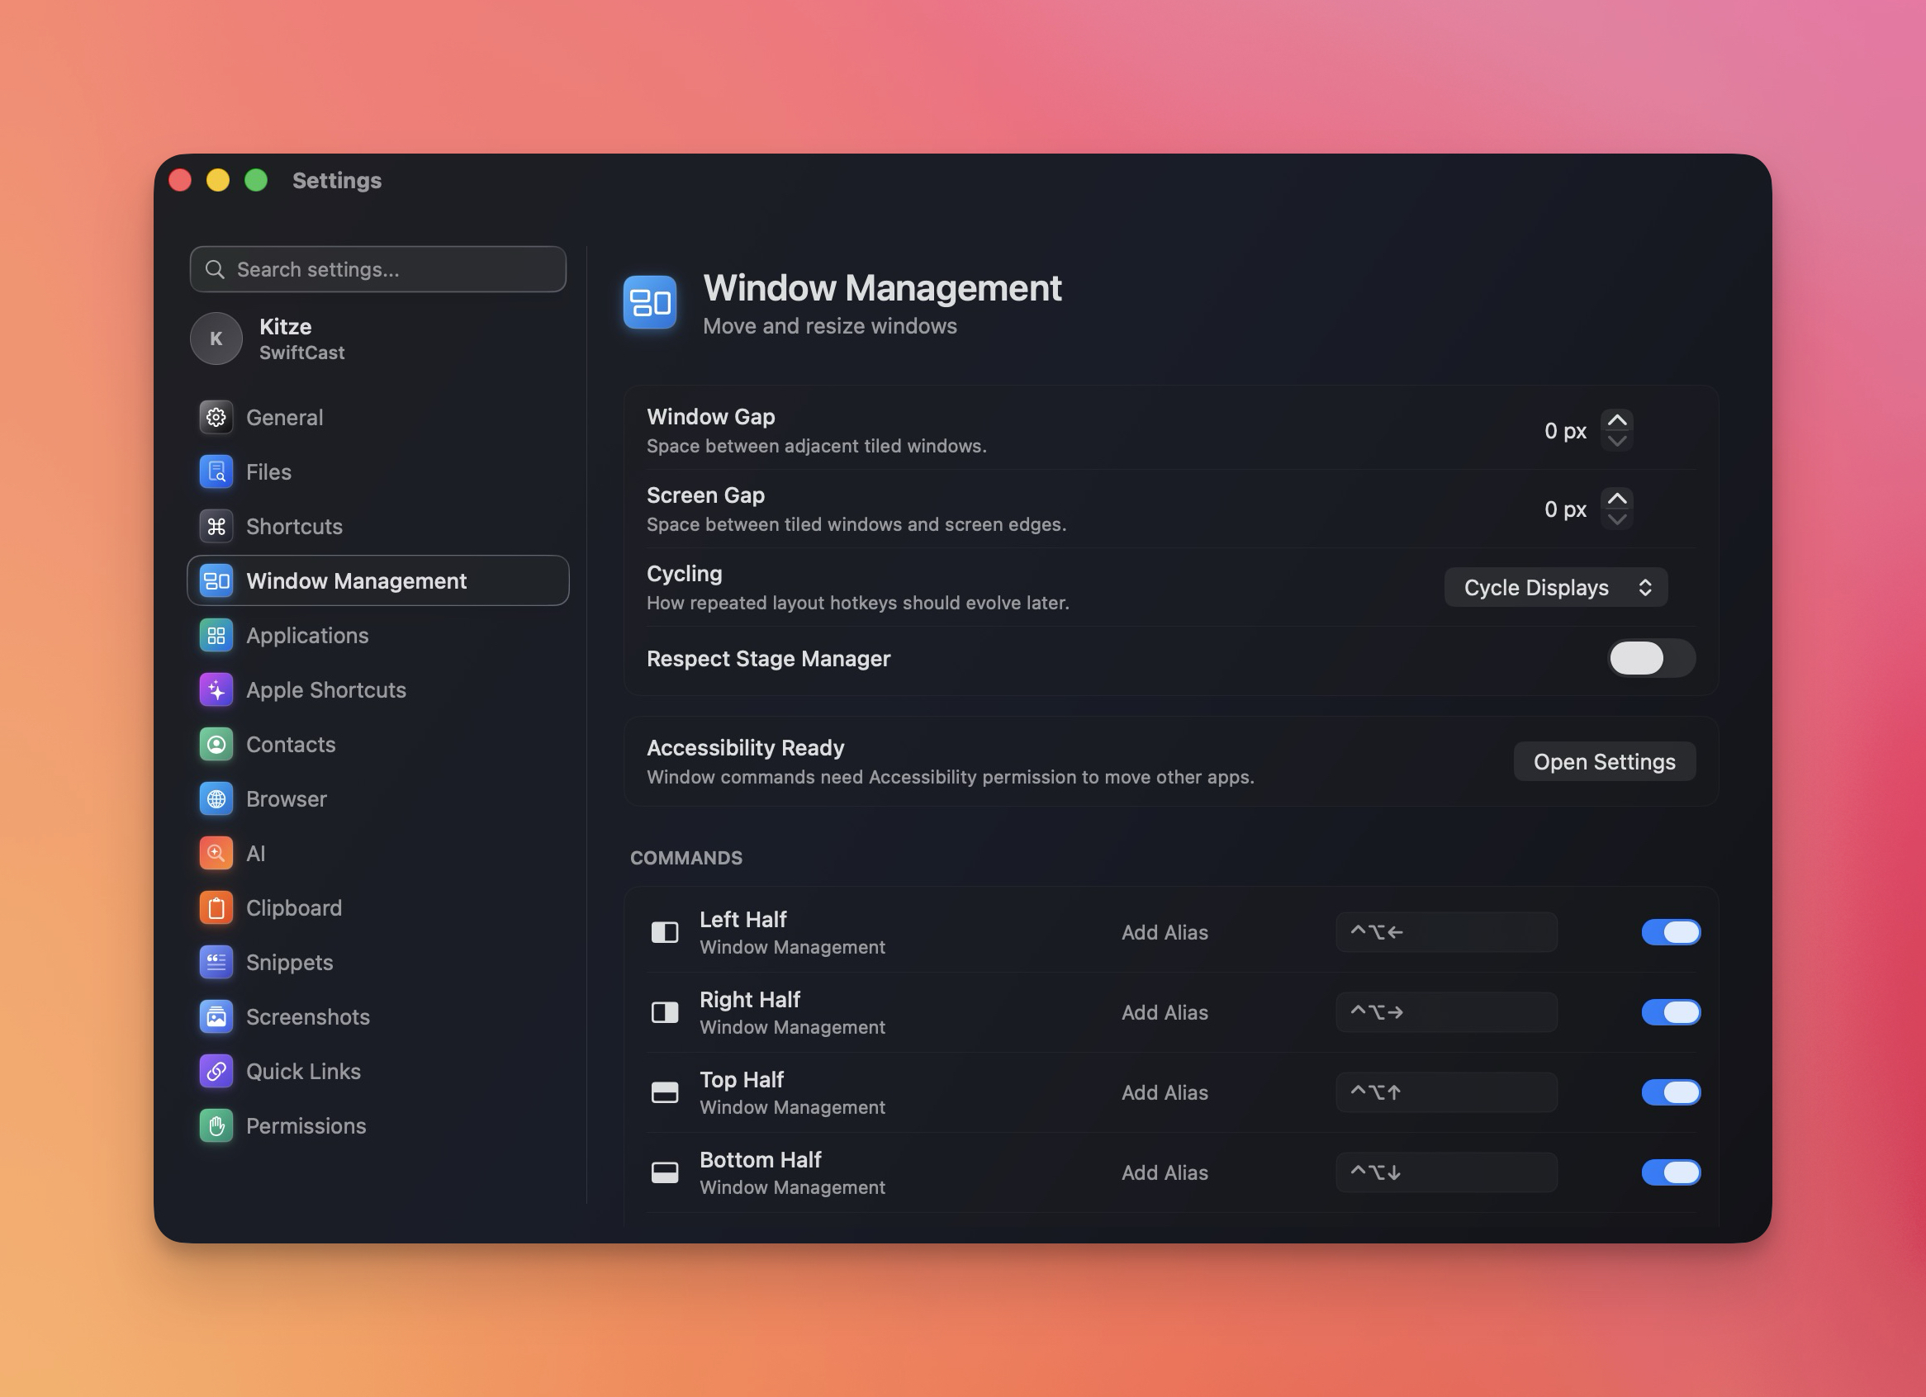Edit the Top Half hotkey field
1926x1397 pixels.
1446,1092
